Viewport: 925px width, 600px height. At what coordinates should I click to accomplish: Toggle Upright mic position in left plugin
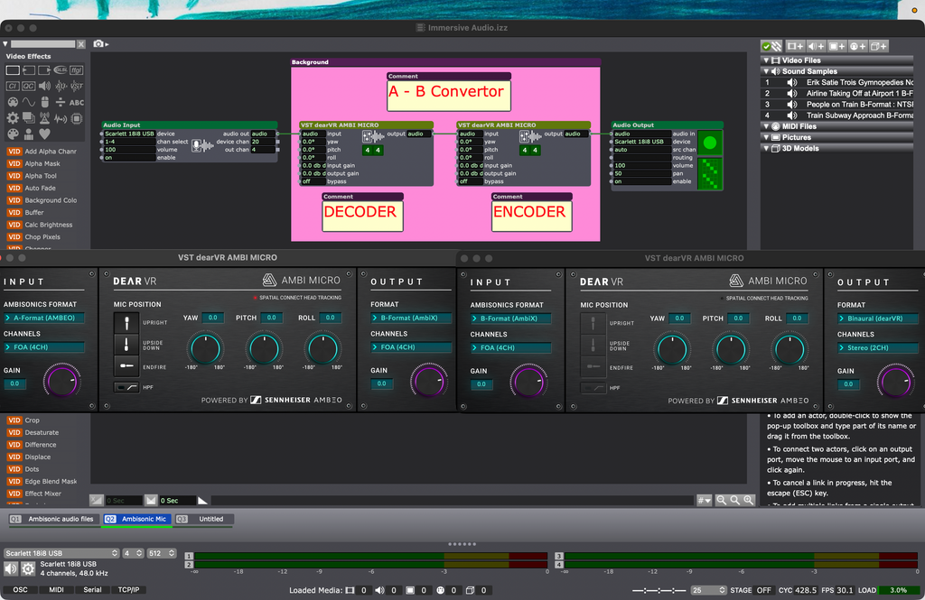point(126,322)
